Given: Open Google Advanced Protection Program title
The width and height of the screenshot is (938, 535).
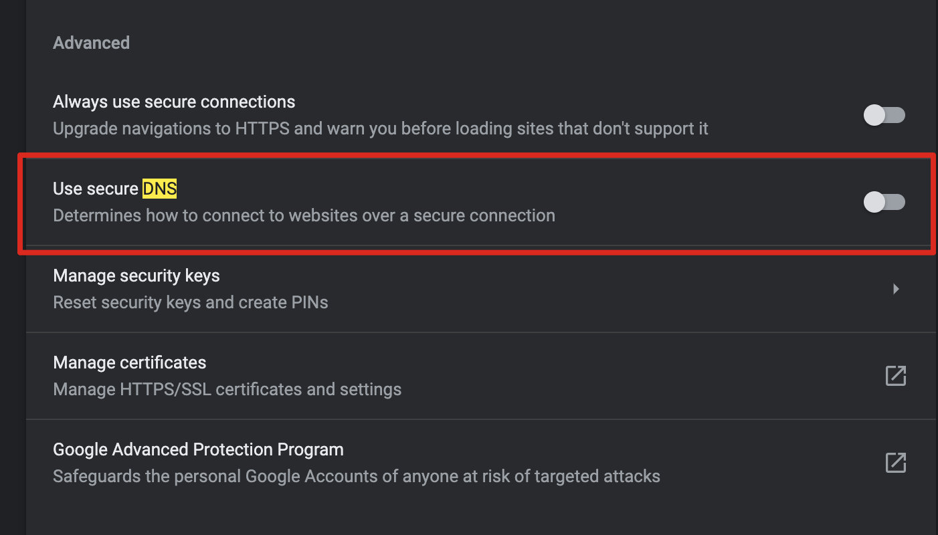Looking at the screenshot, I should click(198, 449).
